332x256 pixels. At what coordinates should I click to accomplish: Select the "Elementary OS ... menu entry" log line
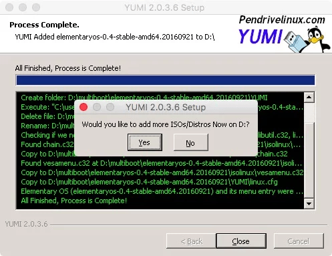point(162,191)
